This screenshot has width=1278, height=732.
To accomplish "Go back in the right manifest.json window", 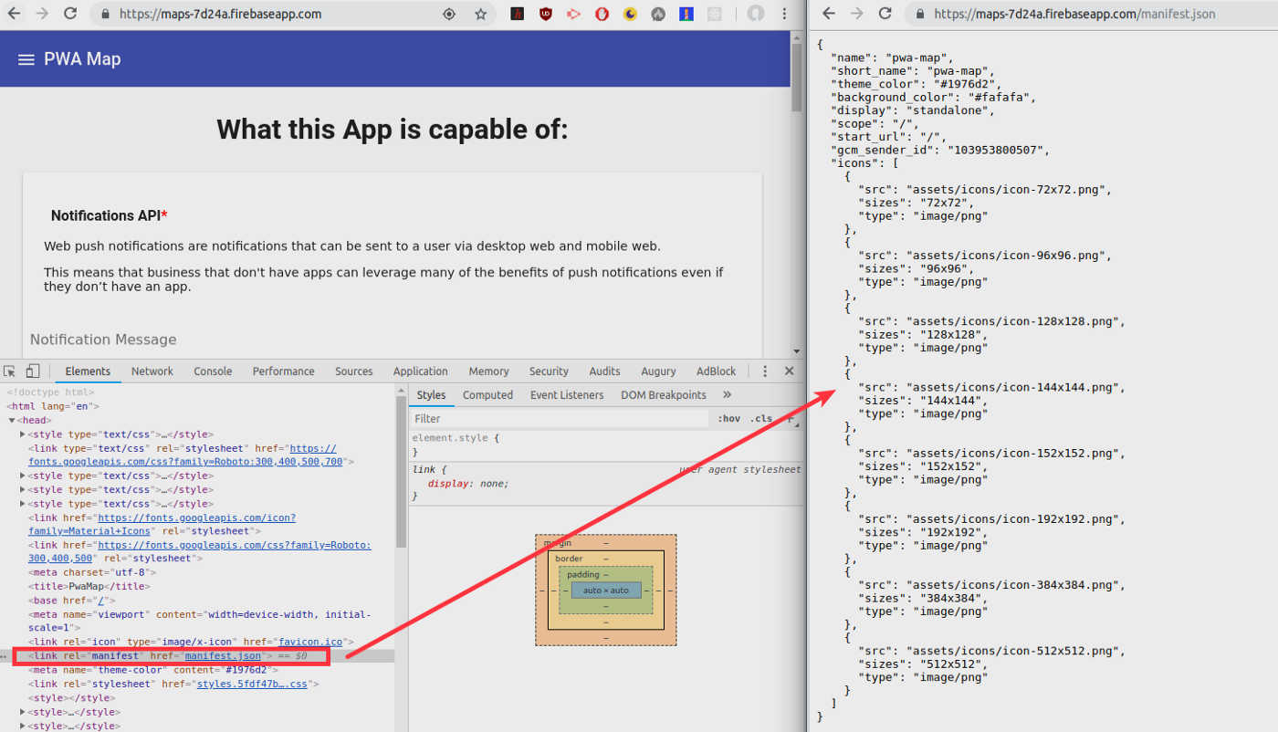I will [828, 14].
